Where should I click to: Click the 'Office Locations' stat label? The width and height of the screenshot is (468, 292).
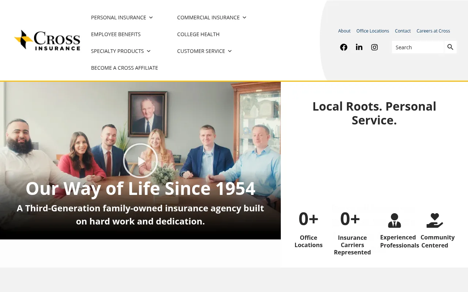309,241
